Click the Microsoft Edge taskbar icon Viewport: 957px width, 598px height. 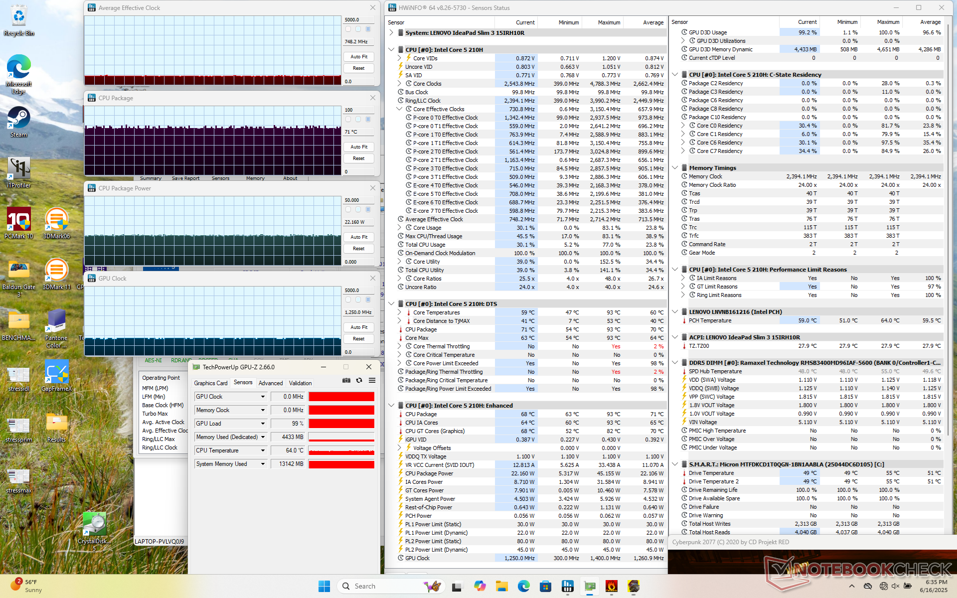(x=523, y=586)
